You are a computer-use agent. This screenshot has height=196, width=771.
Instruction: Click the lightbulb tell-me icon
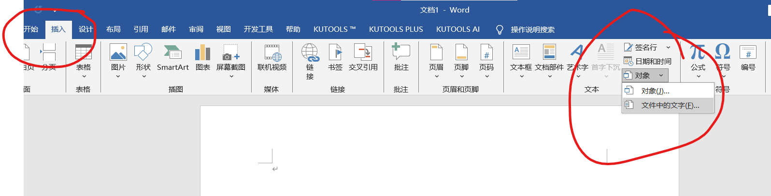click(x=500, y=30)
